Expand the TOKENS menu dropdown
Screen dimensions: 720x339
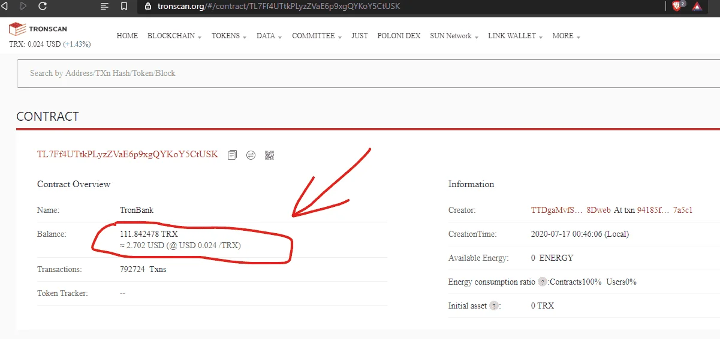(229, 36)
